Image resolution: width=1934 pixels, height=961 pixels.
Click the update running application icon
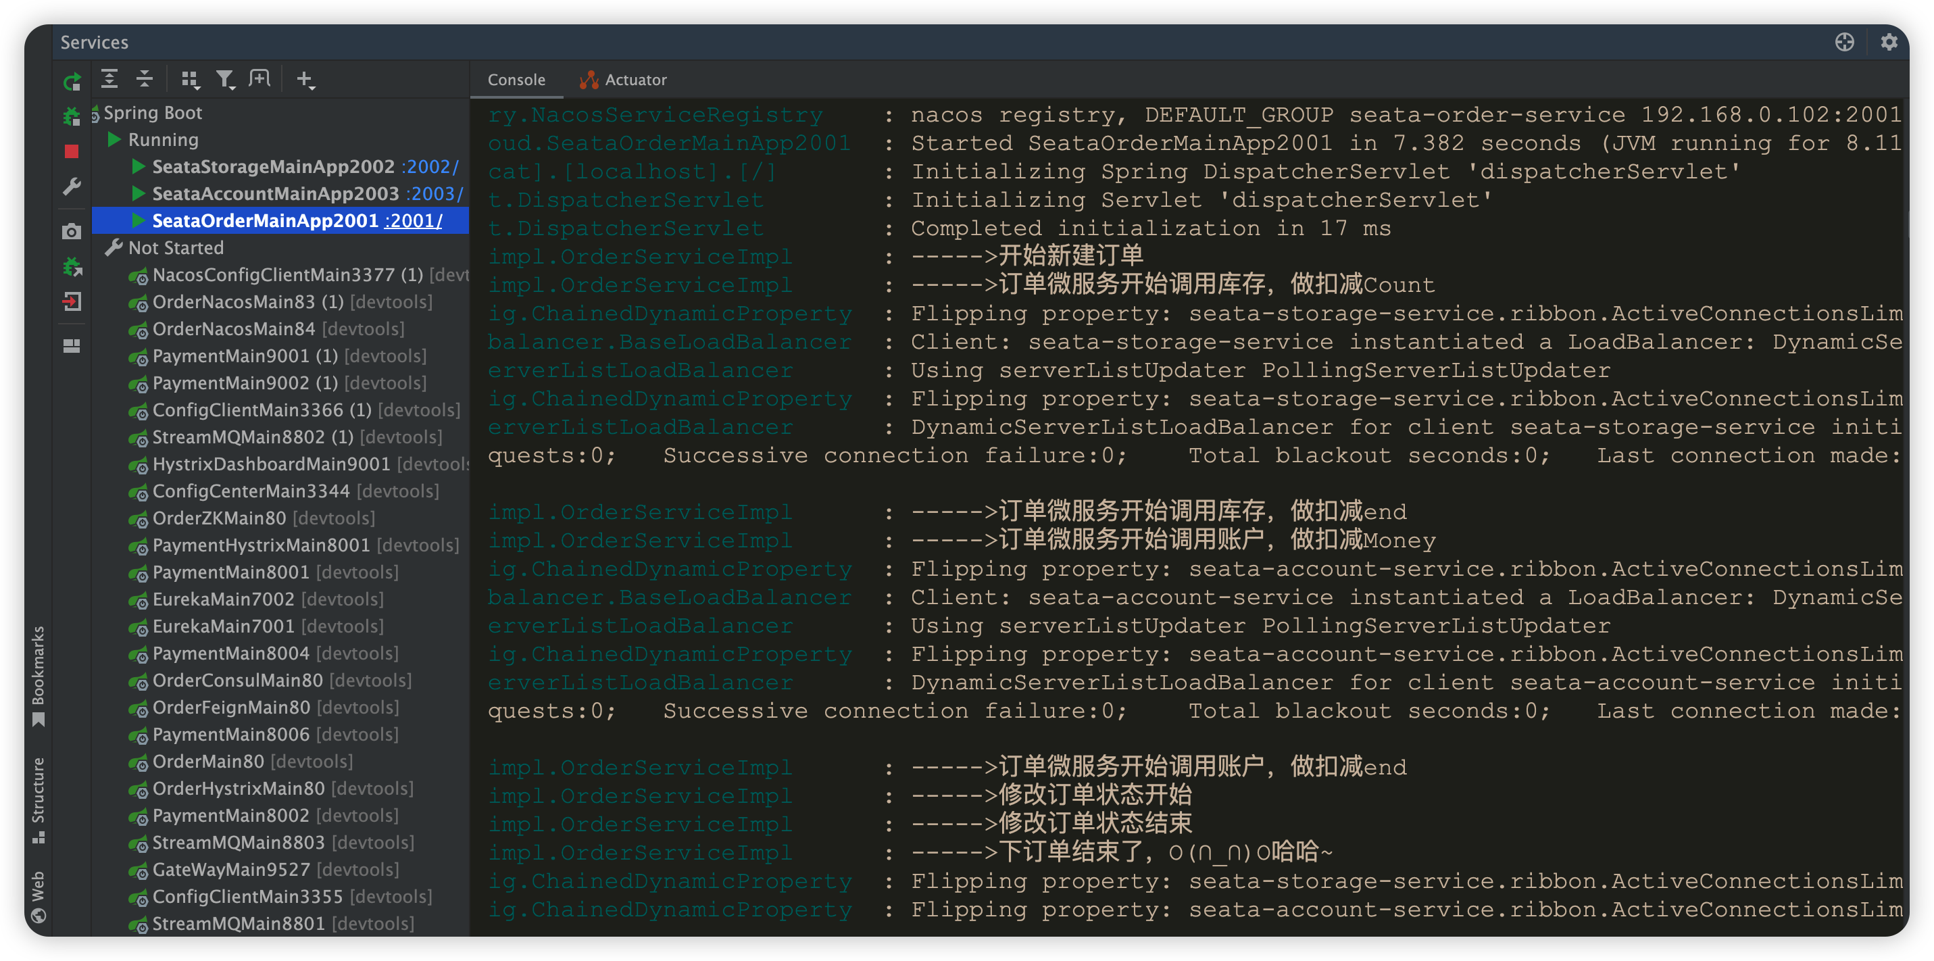tap(72, 266)
